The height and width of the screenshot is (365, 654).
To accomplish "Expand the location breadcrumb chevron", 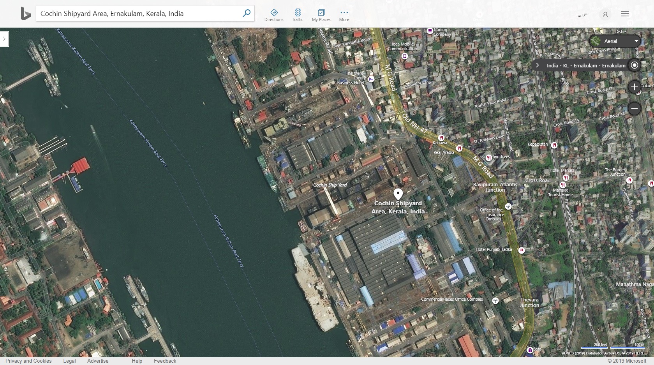I will [x=537, y=65].
